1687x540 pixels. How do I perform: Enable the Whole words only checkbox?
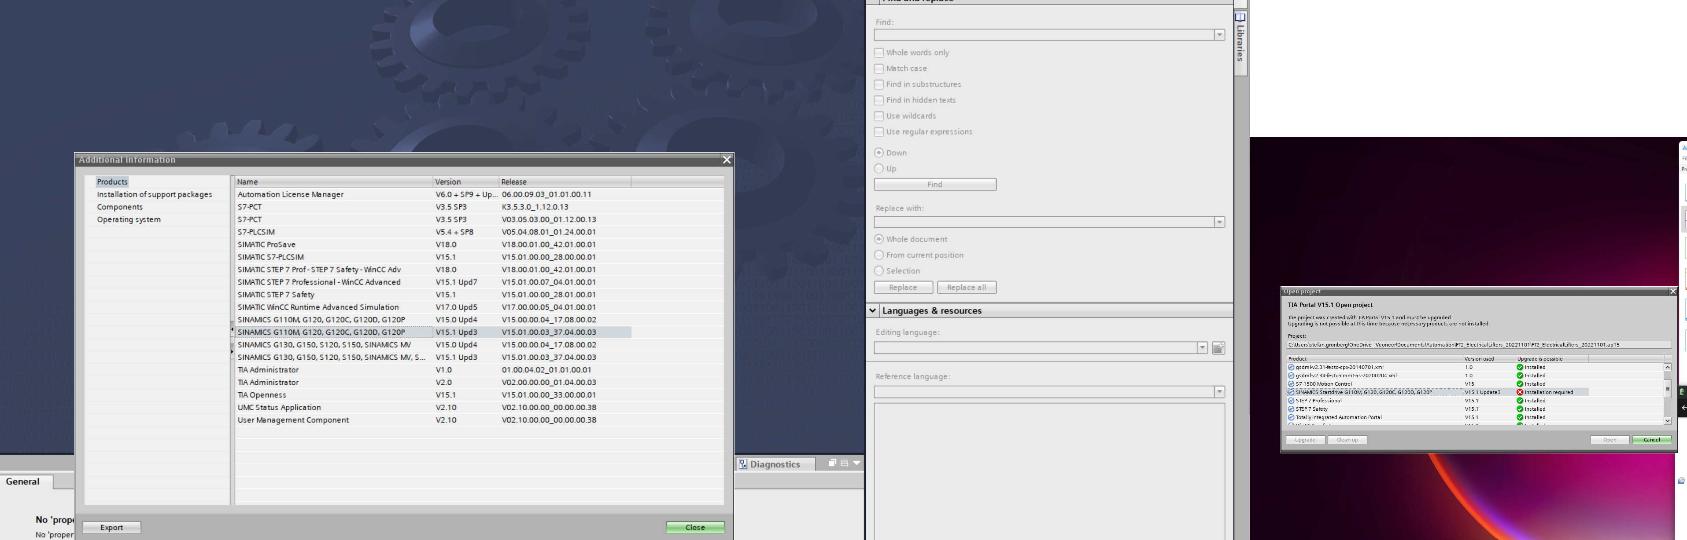879,53
